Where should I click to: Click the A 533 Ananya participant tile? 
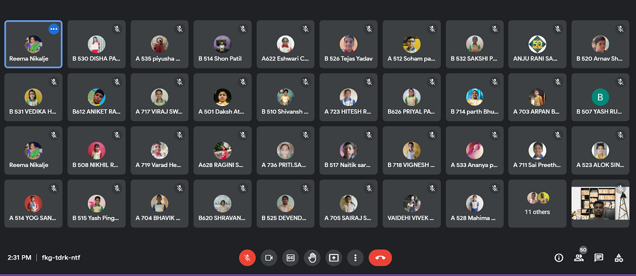(474, 150)
